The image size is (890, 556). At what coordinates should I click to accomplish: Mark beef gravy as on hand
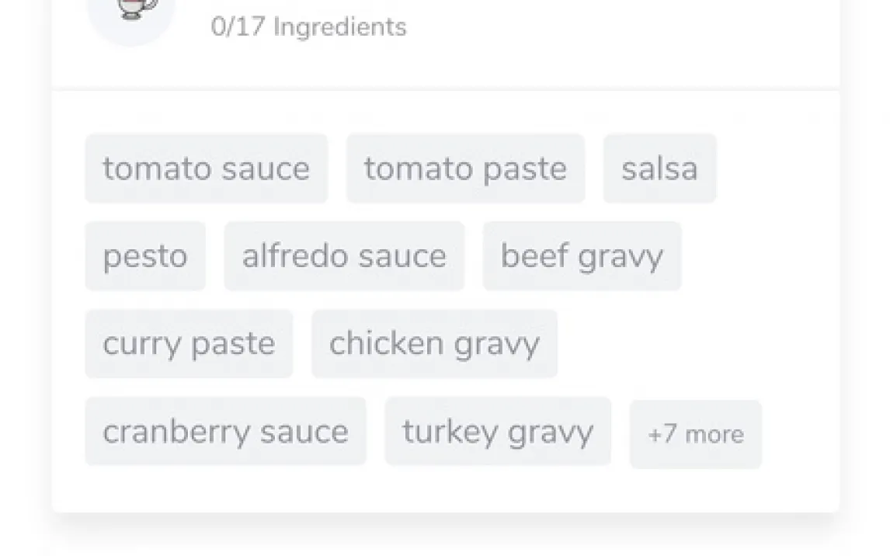[x=582, y=256]
